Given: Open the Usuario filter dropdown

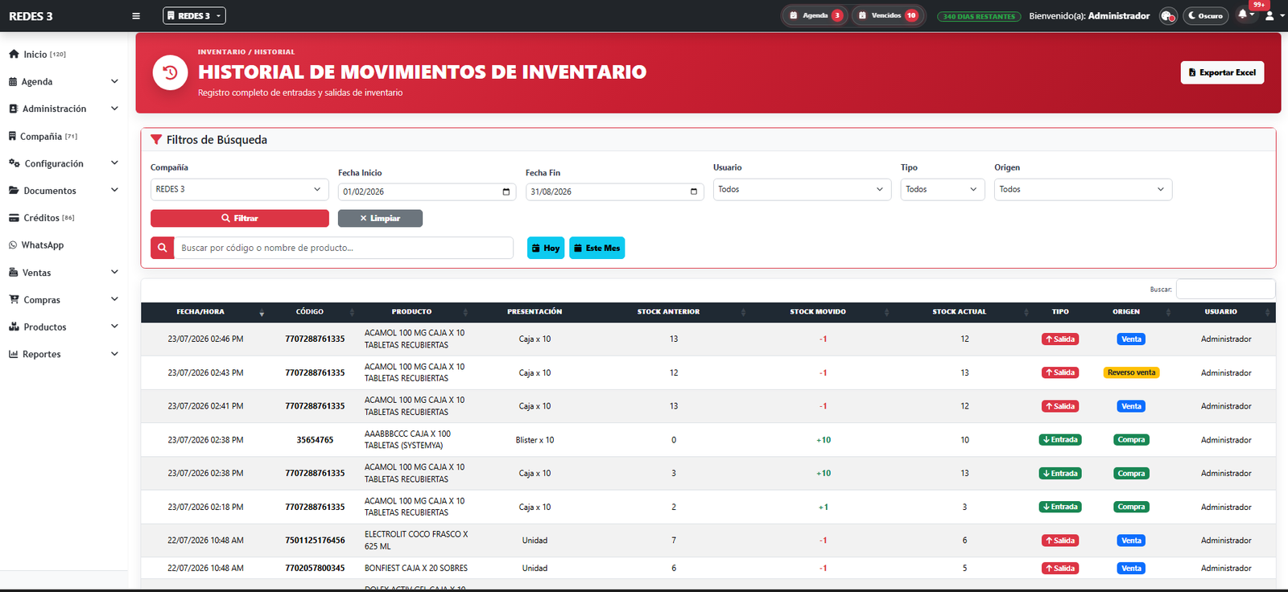Looking at the screenshot, I should (x=802, y=189).
